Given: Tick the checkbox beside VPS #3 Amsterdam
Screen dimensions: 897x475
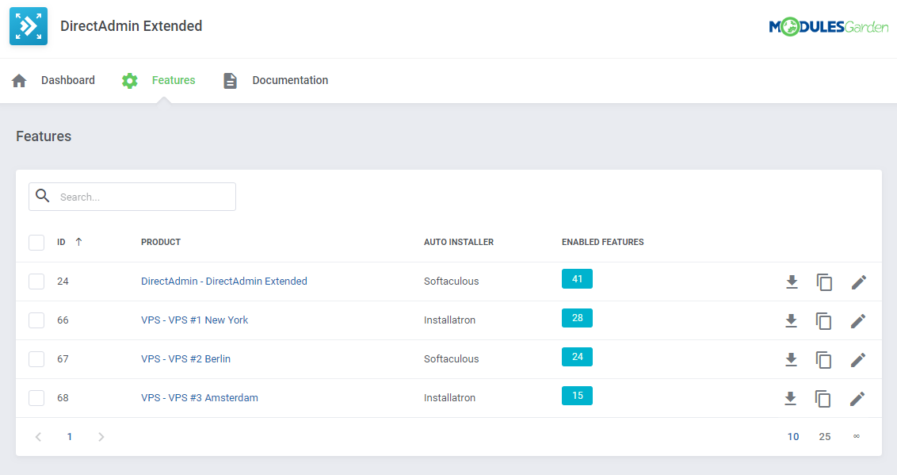Looking at the screenshot, I should point(36,398).
